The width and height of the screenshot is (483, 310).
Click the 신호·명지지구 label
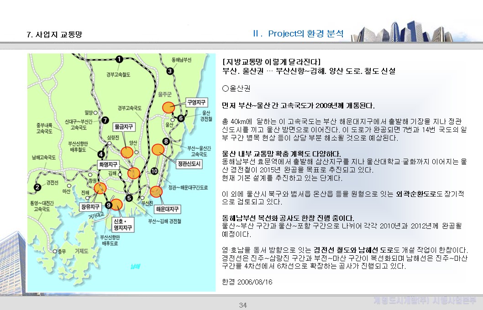click(x=124, y=225)
